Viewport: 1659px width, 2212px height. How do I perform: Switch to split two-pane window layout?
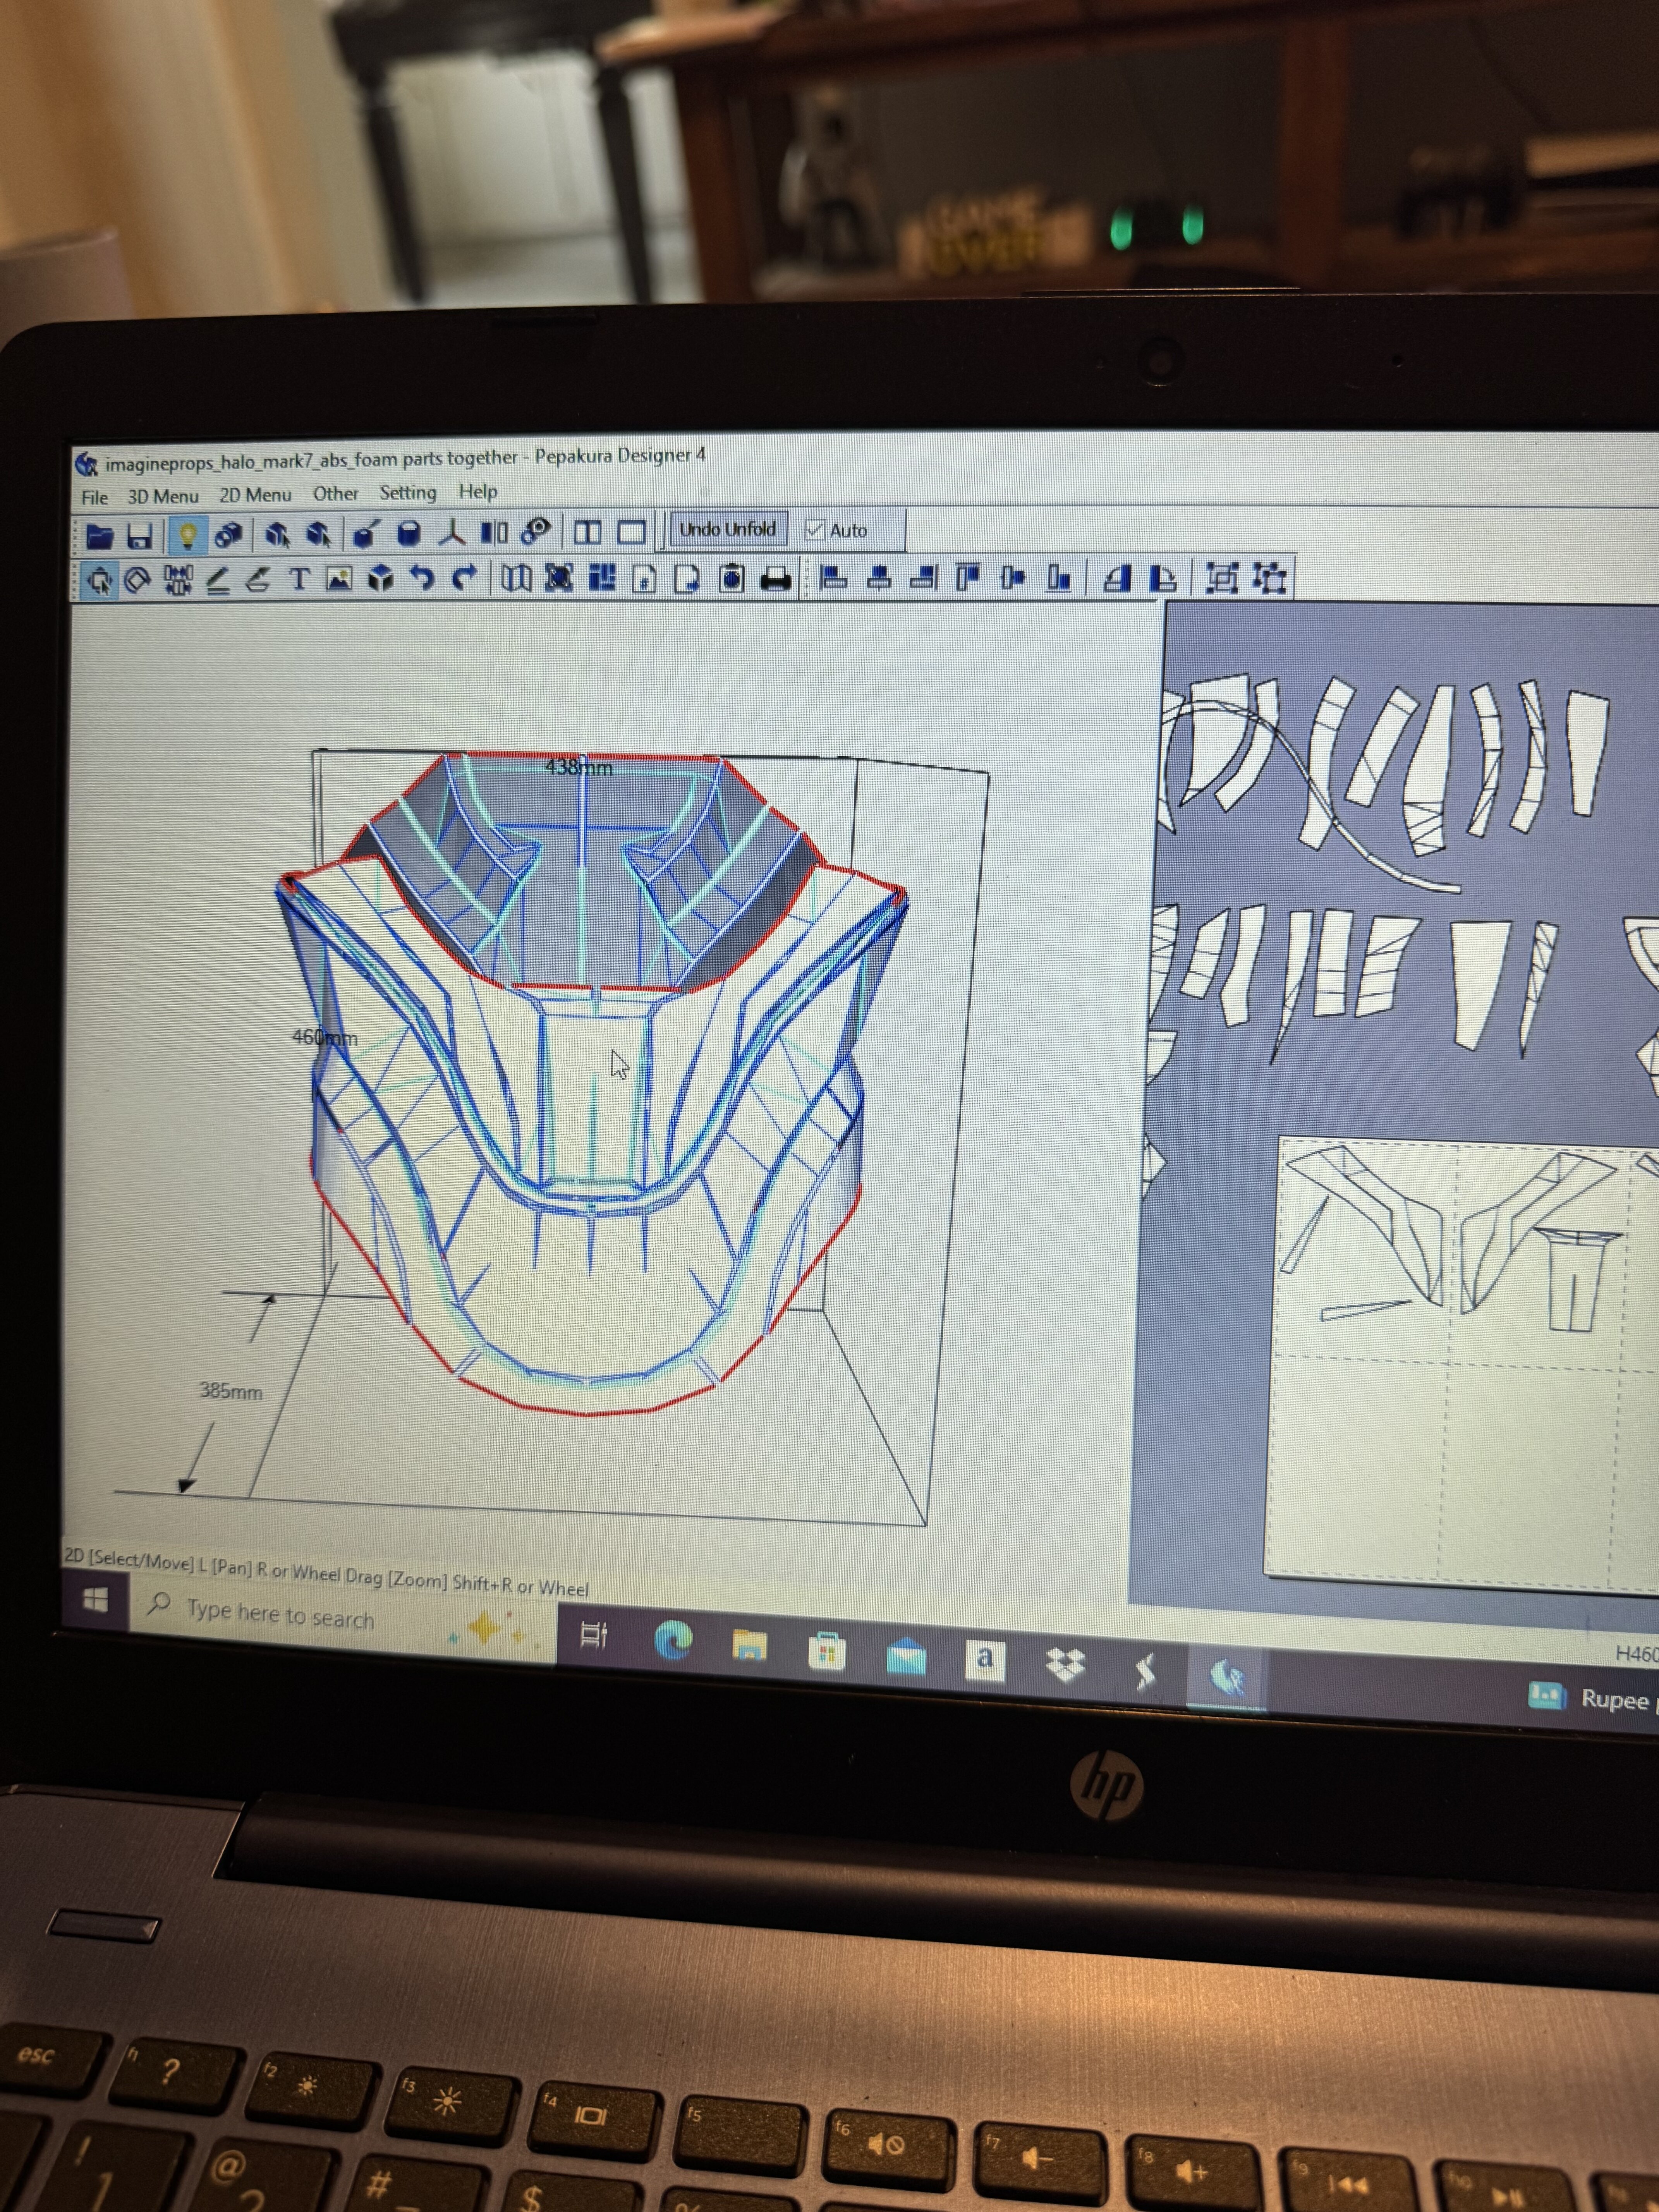click(x=588, y=532)
